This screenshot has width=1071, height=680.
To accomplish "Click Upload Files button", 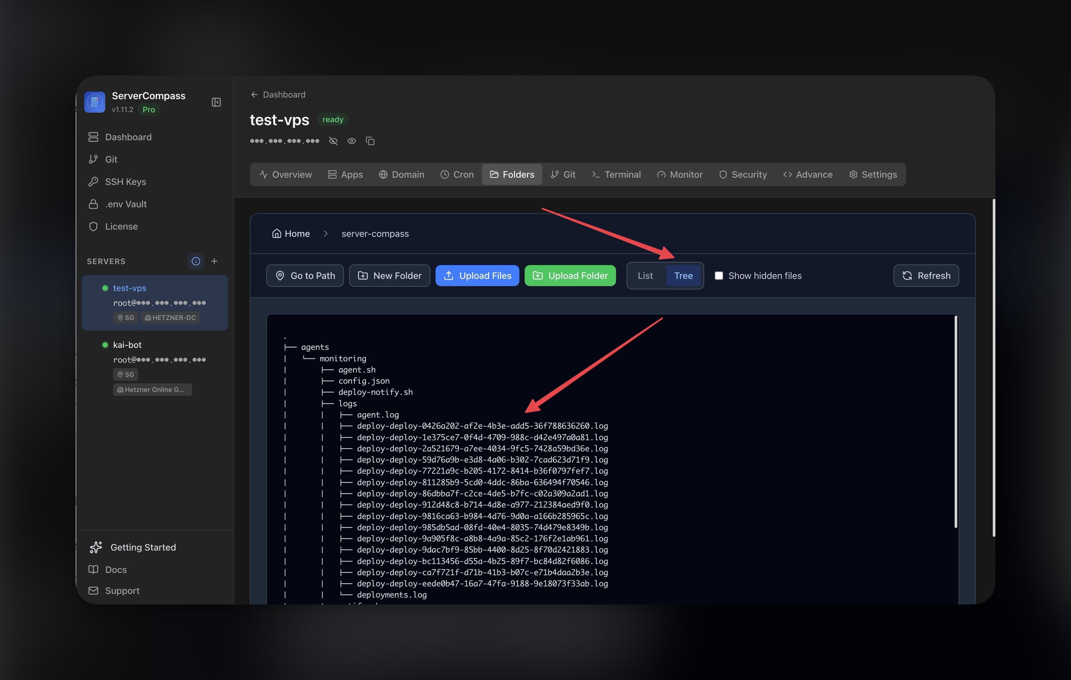I will tap(477, 276).
